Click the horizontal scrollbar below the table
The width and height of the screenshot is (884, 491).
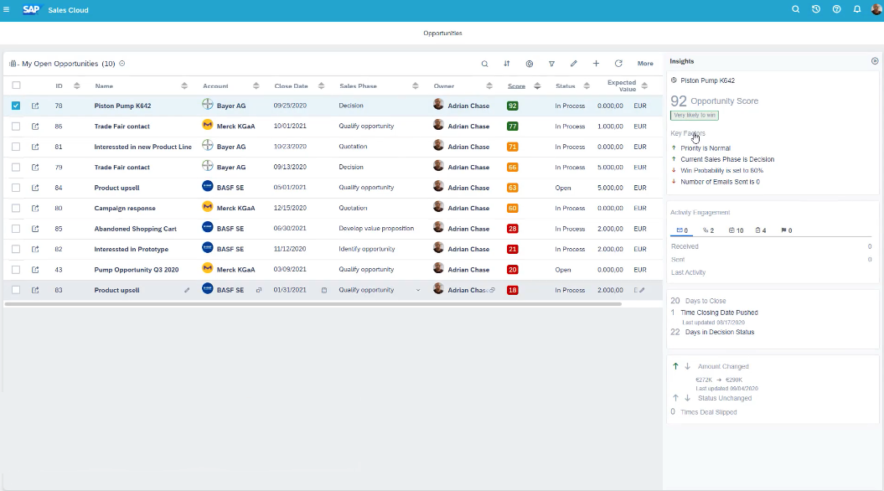313,304
